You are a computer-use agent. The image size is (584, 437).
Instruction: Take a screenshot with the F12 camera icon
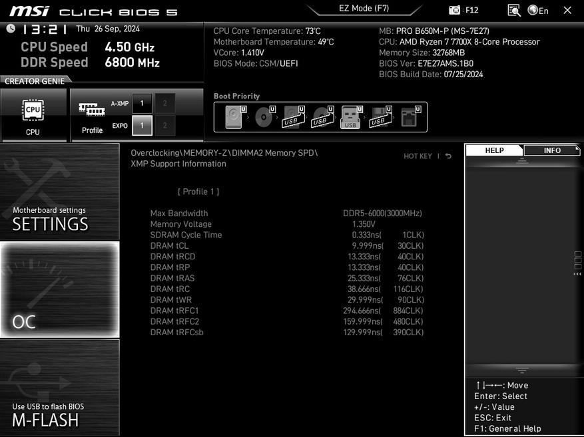tap(454, 10)
